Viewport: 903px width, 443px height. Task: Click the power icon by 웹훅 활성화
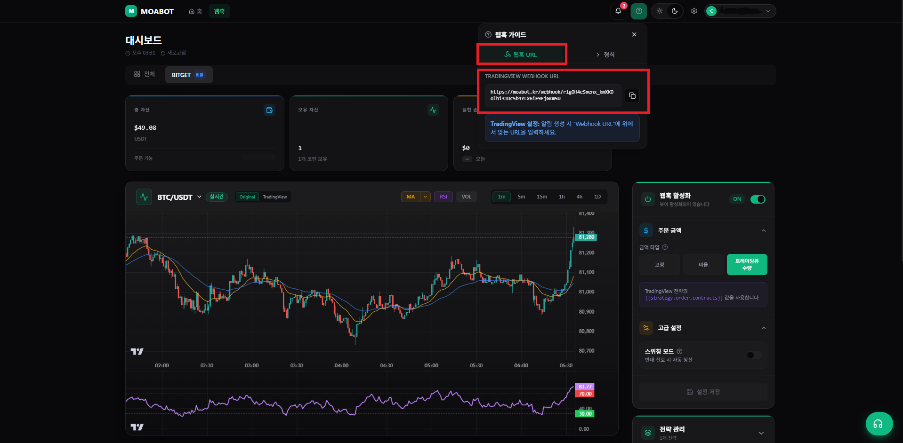click(x=648, y=199)
